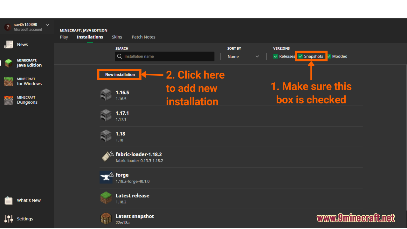Select the forge installation name
Image resolution: width=407 pixels, height=229 pixels.
coord(122,175)
